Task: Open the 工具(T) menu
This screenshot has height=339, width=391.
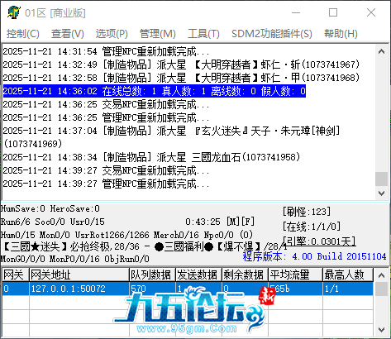Action: pos(203,34)
